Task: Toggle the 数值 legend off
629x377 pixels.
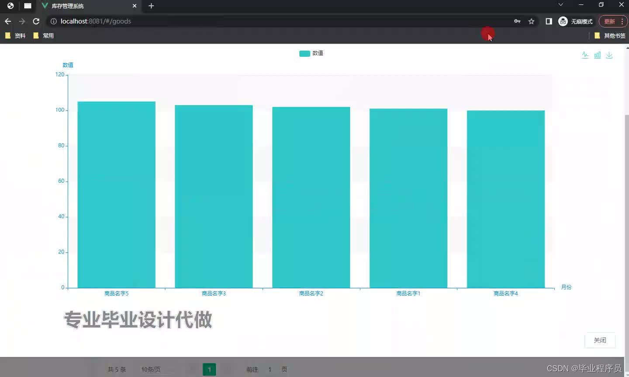Action: click(x=311, y=53)
